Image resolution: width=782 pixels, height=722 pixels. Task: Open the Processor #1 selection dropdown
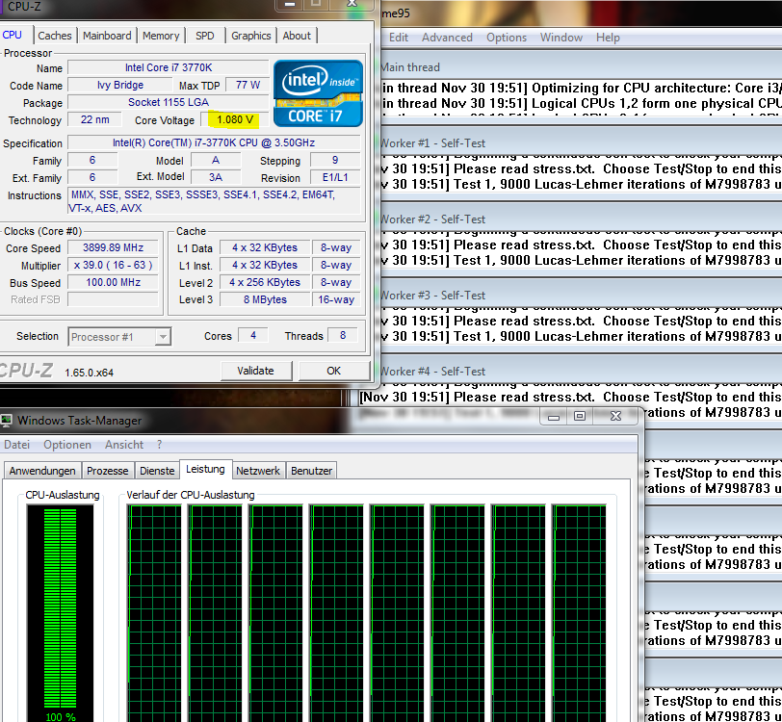(119, 337)
